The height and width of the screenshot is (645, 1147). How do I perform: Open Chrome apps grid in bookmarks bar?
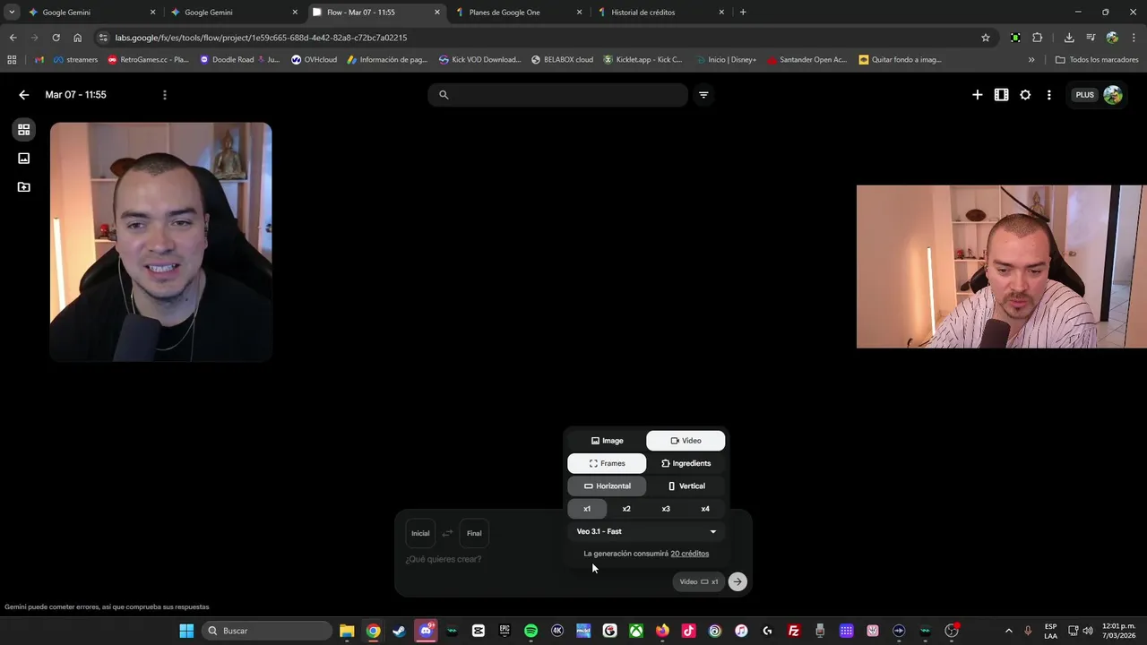point(12,60)
